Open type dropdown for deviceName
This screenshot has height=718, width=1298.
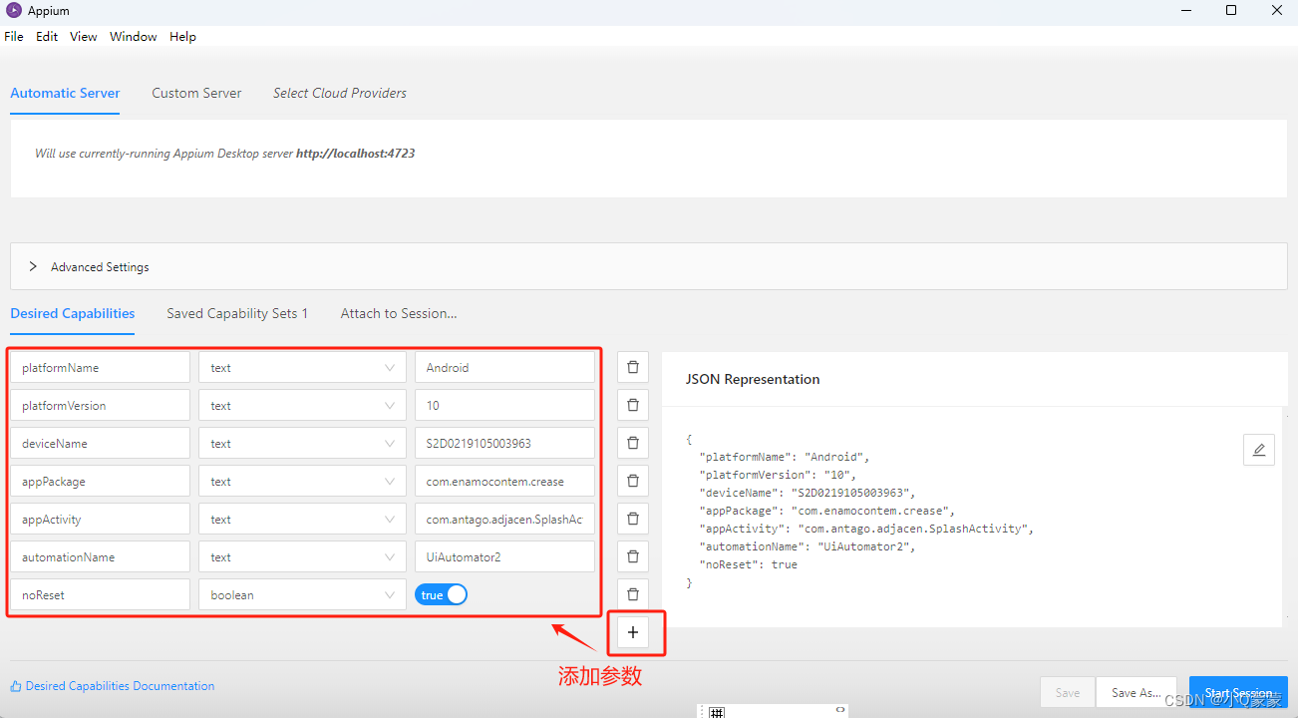point(302,443)
